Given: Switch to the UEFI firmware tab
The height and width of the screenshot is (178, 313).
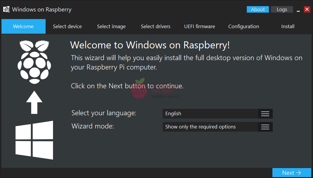Looking at the screenshot, I should [x=199, y=26].
